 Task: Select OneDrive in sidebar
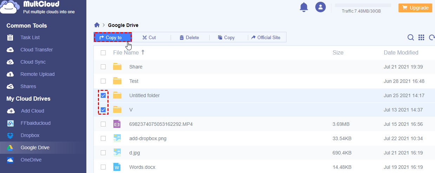point(31,160)
